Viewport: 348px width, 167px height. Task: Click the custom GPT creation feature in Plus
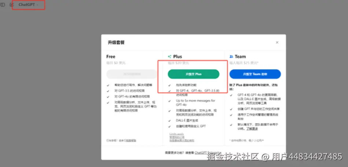191,126
